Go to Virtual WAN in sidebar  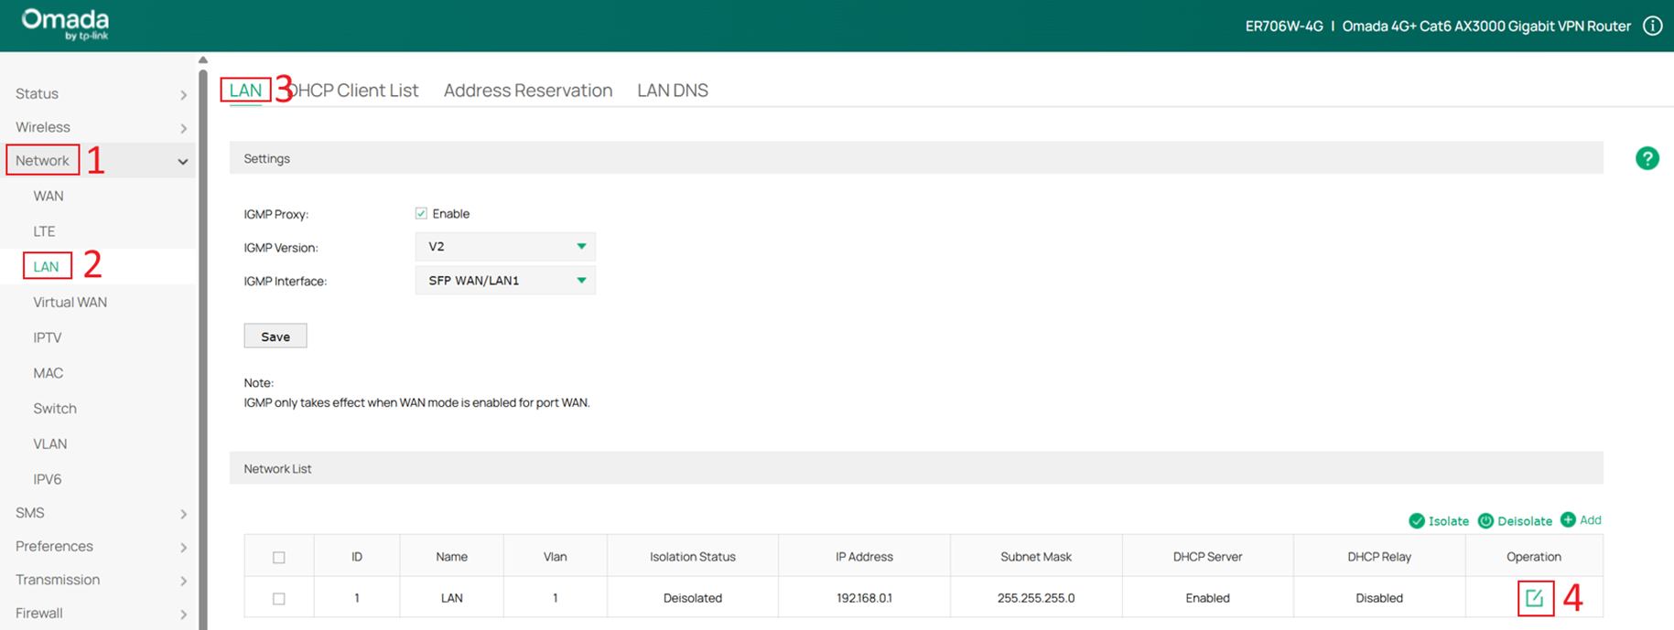[70, 302]
